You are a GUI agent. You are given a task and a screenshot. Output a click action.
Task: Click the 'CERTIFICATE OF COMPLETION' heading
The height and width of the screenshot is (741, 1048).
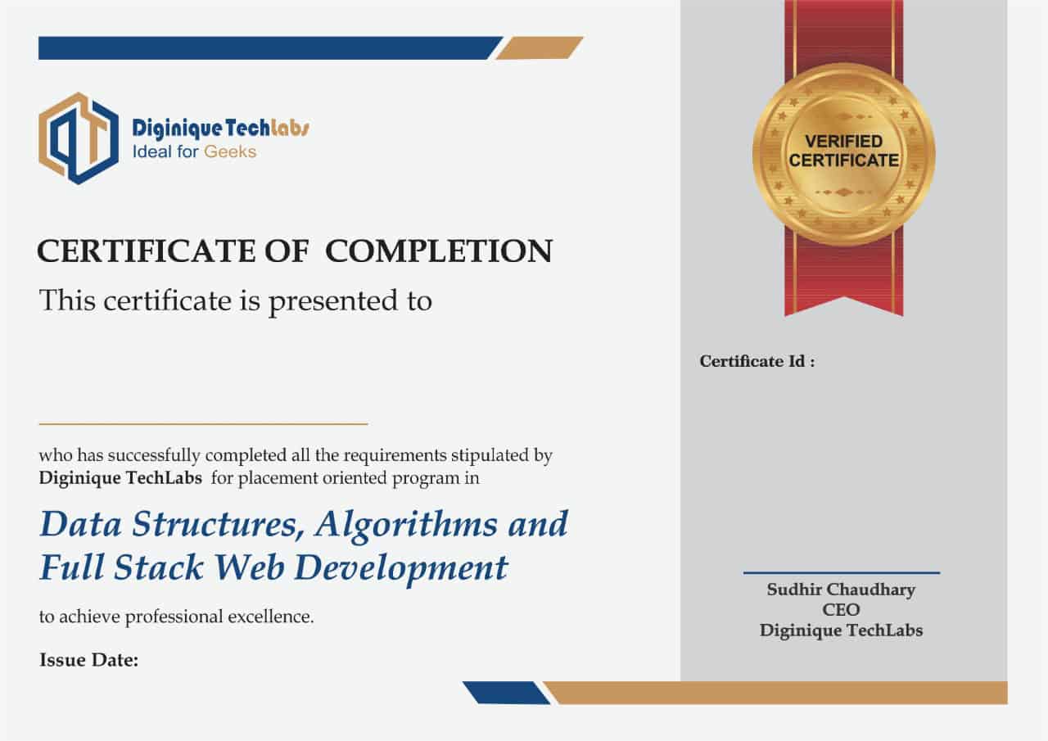tap(295, 251)
